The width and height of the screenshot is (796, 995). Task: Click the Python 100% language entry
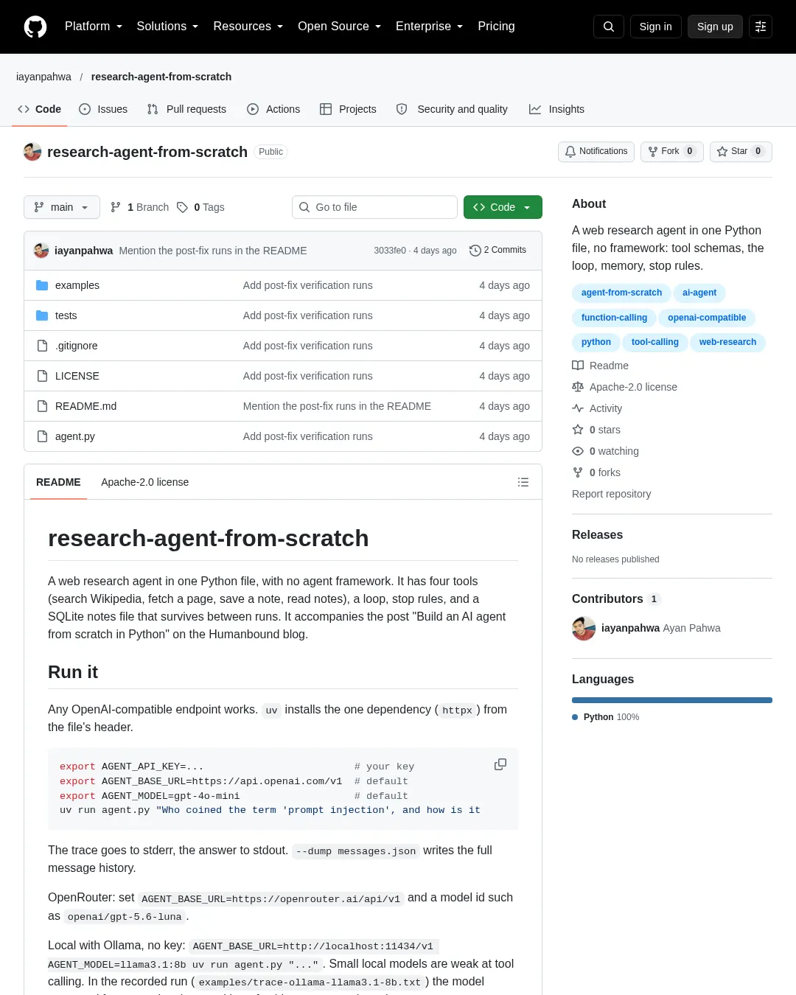[x=606, y=717]
